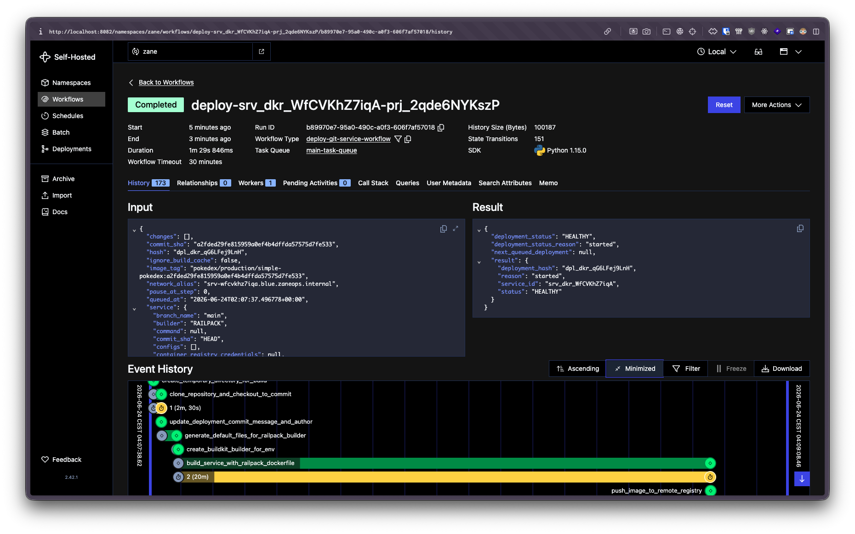Viewport: 855px width, 534px height.
Task: Open the Pending Activities tab
Action: [317, 183]
